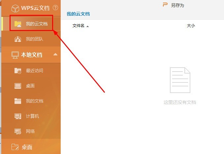Click the 这里还没有文档 message

180,102
